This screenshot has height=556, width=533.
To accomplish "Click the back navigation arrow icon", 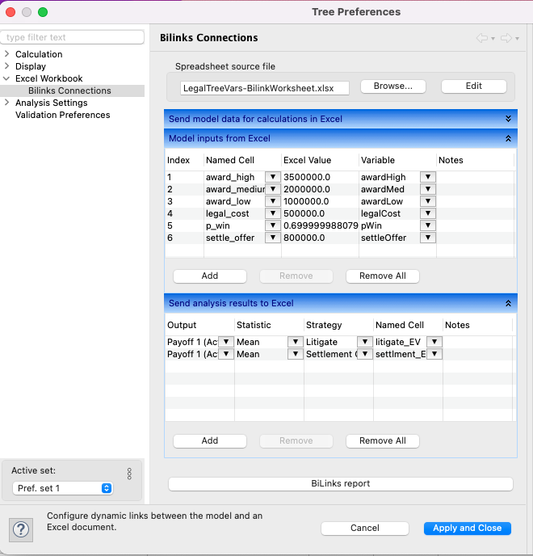I will (x=482, y=38).
